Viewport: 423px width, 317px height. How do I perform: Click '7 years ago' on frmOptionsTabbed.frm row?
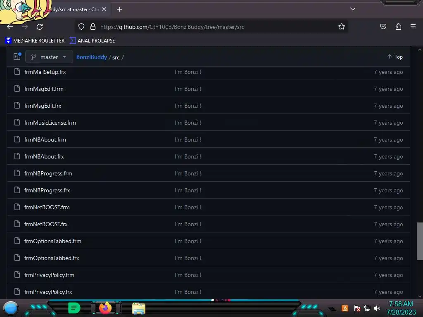coord(388,241)
